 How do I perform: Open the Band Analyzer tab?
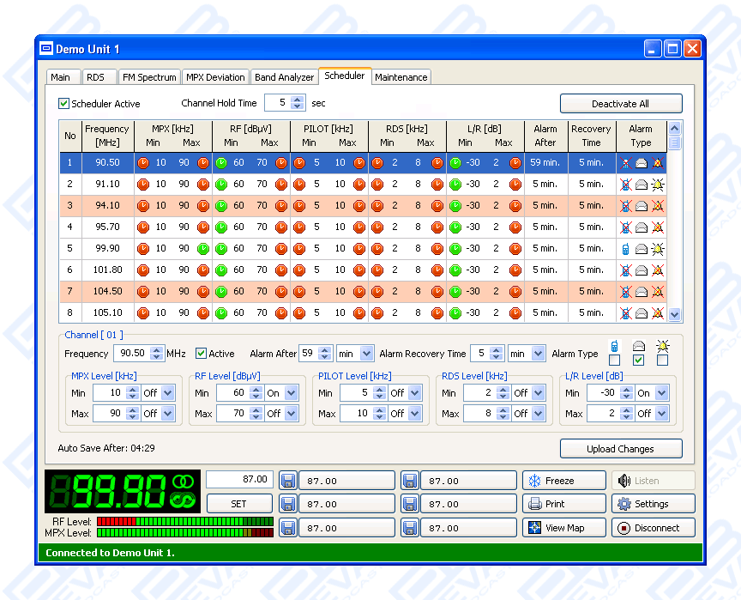coord(284,77)
